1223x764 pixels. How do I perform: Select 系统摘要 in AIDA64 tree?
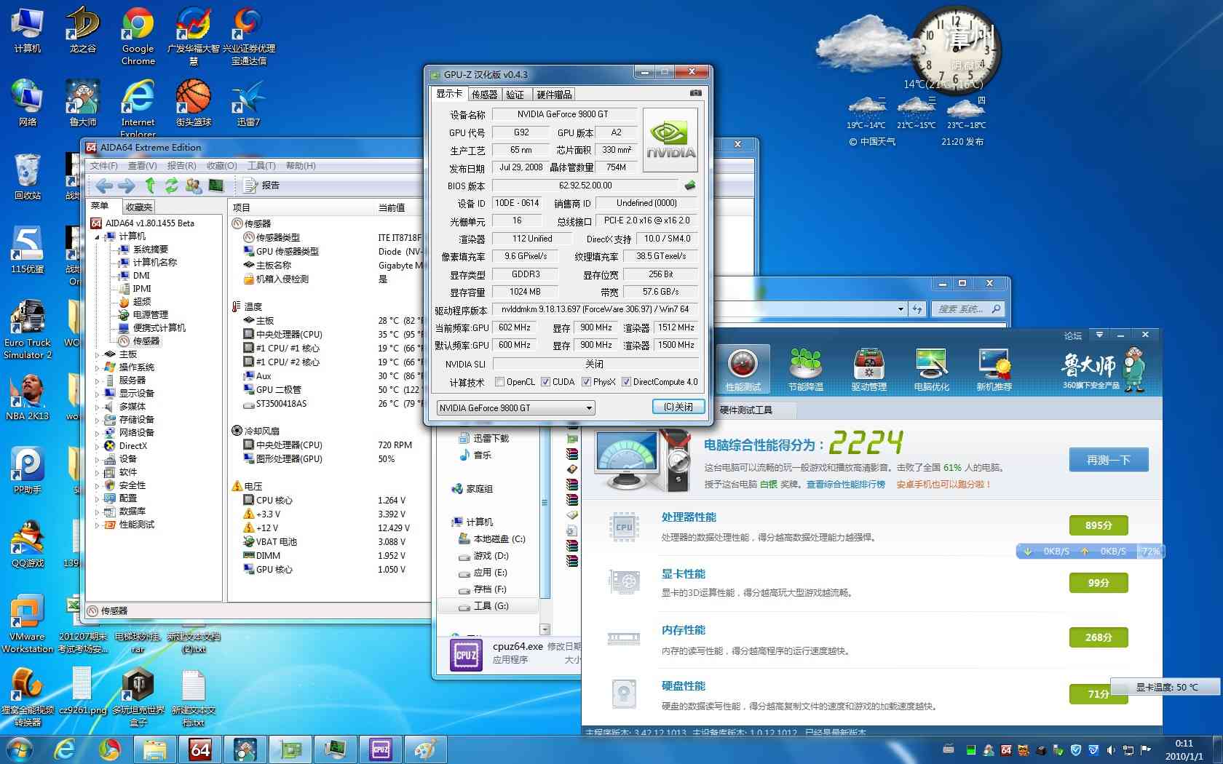[150, 250]
